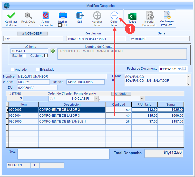
Task: Open the Fecha de Documento date dropdown arrow
Action: tap(179, 69)
